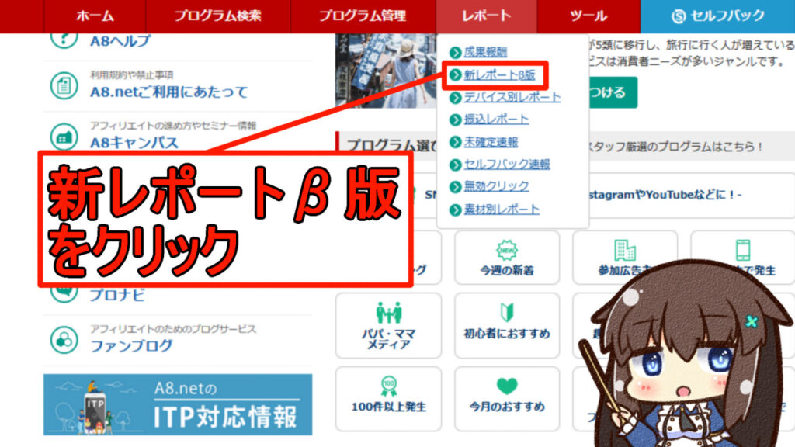This screenshot has height=447, width=795.
Task: Click the arrow icon beside 未確定速報
Action: (455, 142)
